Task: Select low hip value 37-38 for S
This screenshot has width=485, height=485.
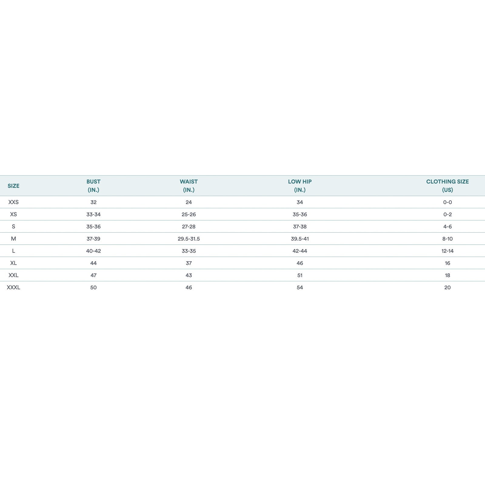Action: point(300,226)
